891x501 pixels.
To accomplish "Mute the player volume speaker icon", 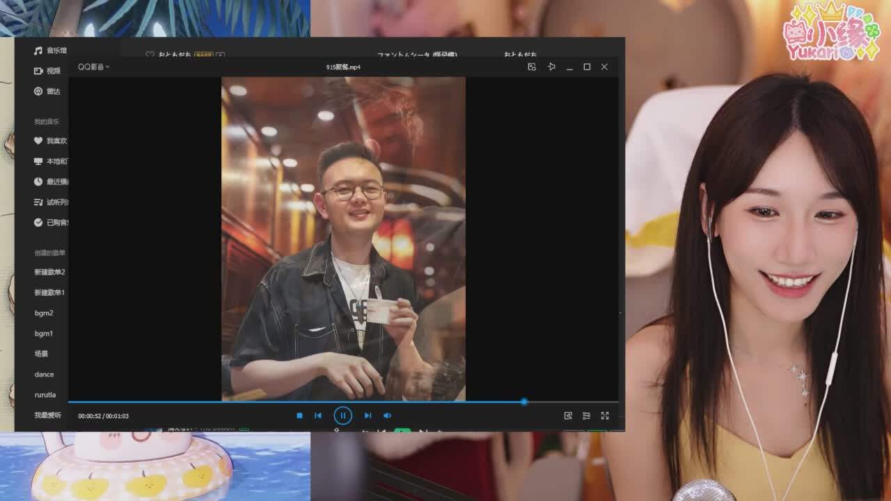I will click(387, 415).
